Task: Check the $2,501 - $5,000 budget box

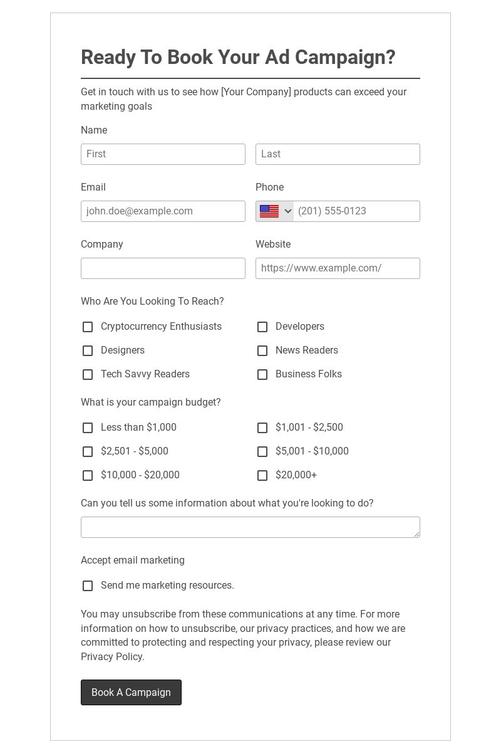Action: (88, 451)
